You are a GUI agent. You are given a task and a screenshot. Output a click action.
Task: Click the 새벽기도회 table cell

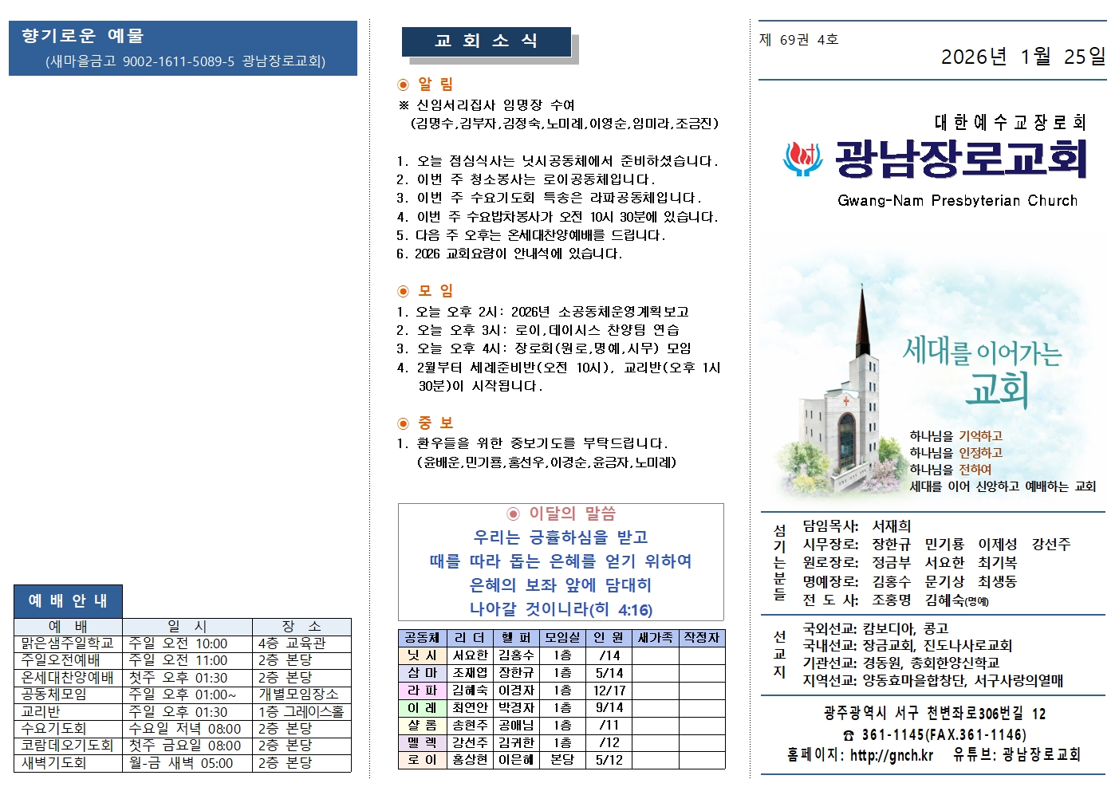pyautogui.click(x=68, y=763)
